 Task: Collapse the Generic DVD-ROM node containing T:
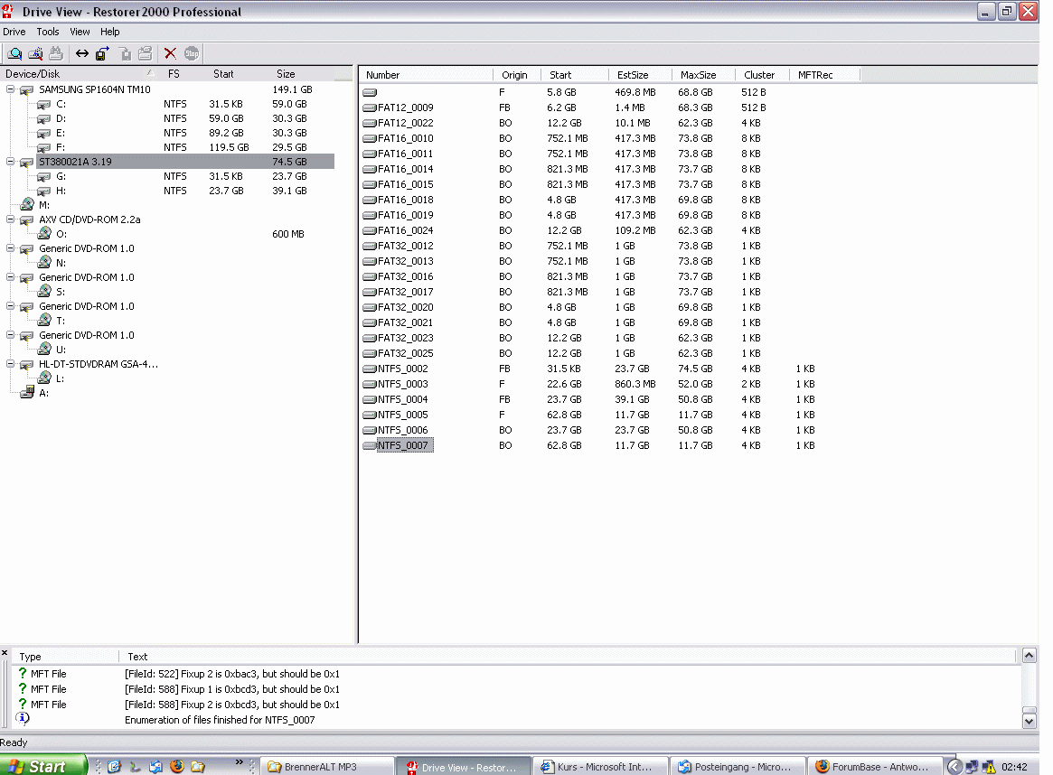10,306
